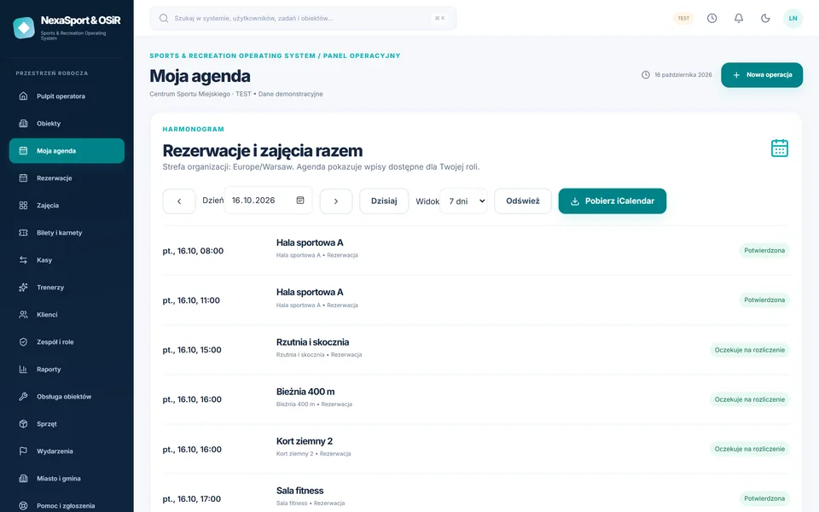The image size is (819, 512).
Task: Open the date picker calendar icon
Action: [x=300, y=200]
